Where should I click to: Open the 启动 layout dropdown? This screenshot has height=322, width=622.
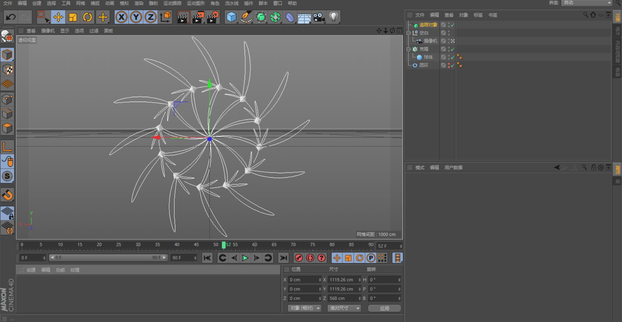(x=587, y=3)
